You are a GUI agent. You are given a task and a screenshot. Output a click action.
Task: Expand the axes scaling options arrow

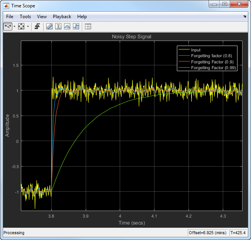28,26
